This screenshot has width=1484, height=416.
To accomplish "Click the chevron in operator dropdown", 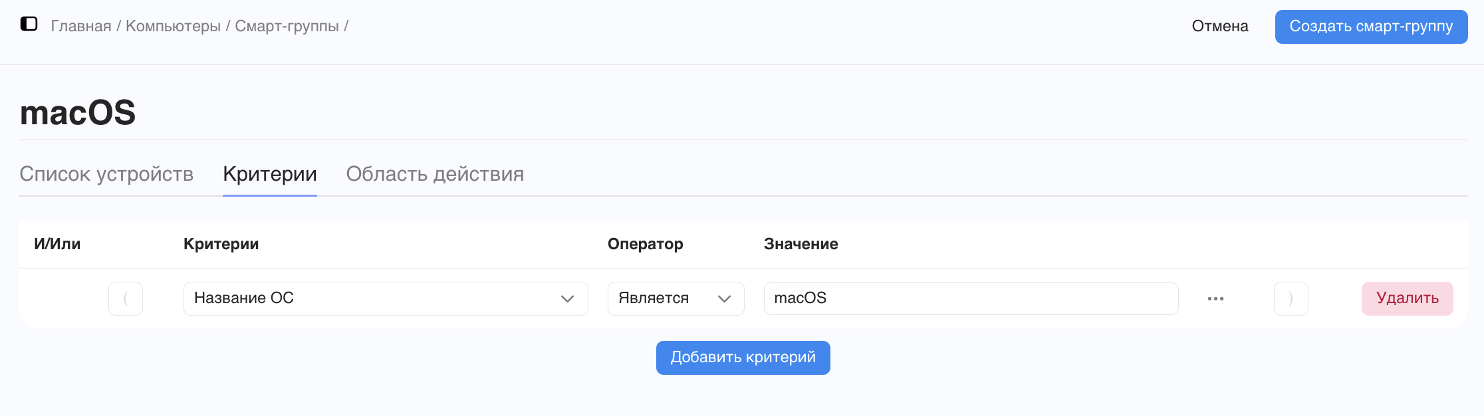I will (x=724, y=299).
